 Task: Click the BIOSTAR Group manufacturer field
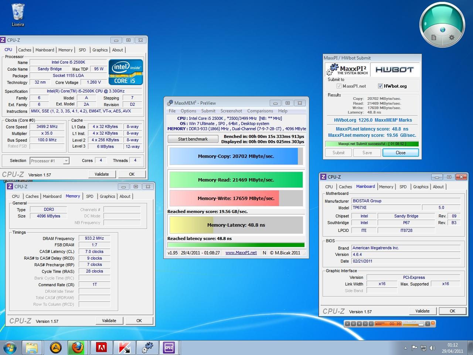coord(406,201)
